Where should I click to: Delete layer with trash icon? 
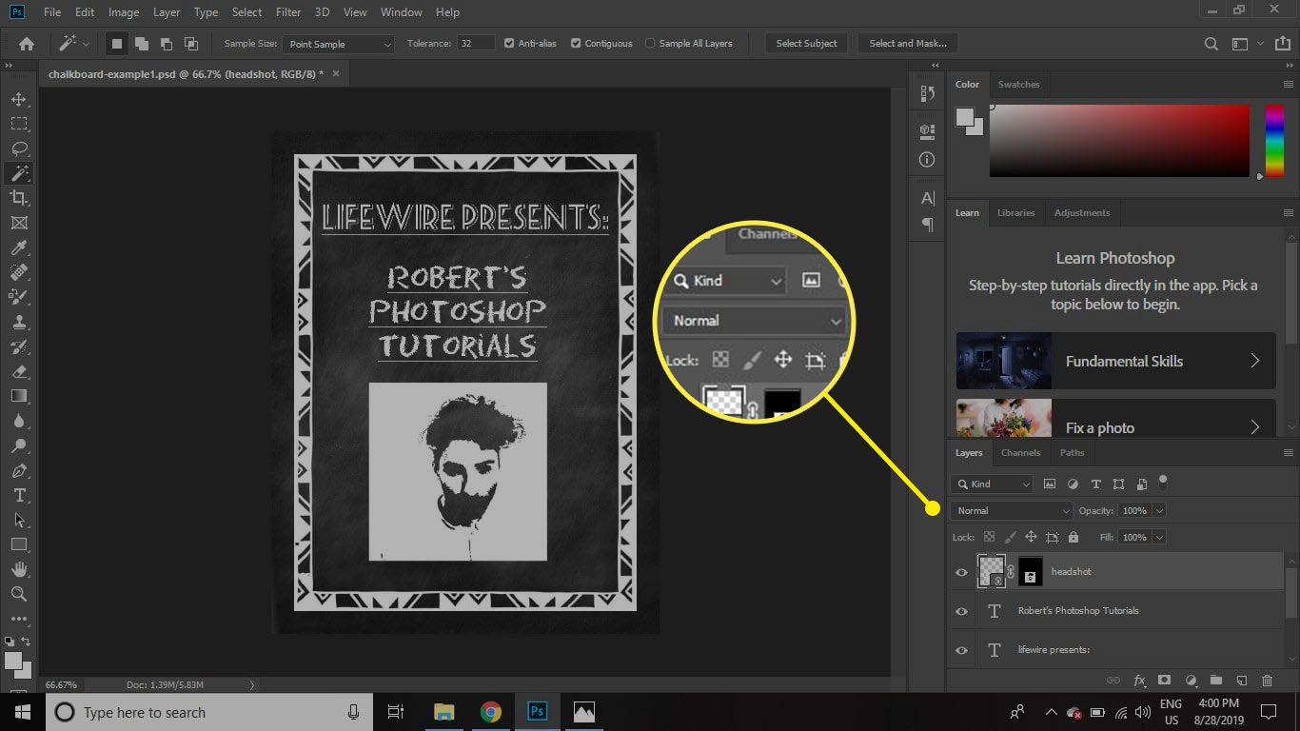click(1267, 681)
